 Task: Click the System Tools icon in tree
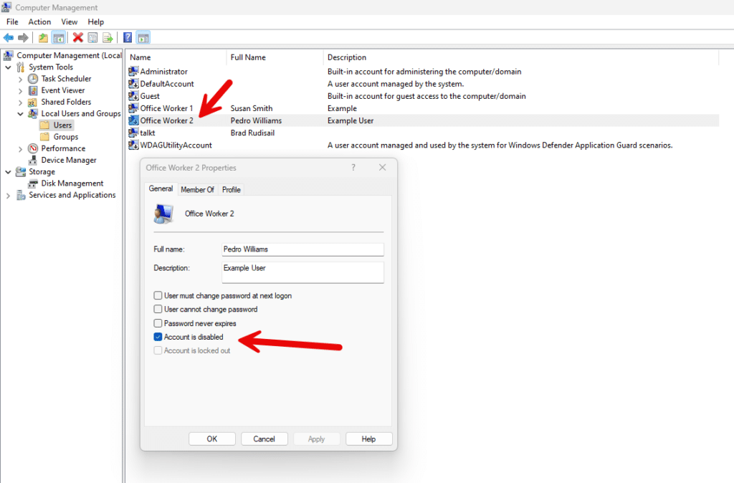[21, 67]
